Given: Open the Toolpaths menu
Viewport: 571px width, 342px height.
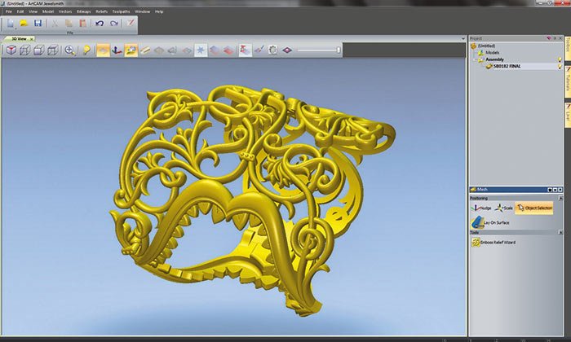Looking at the screenshot, I should point(120,12).
